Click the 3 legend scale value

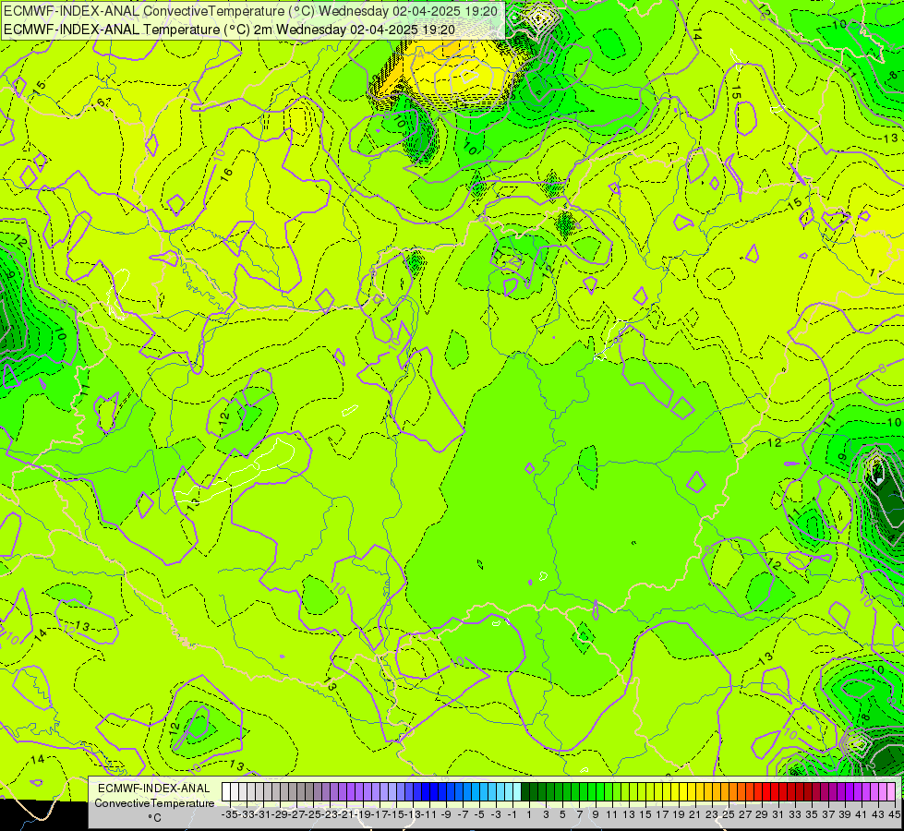click(546, 814)
